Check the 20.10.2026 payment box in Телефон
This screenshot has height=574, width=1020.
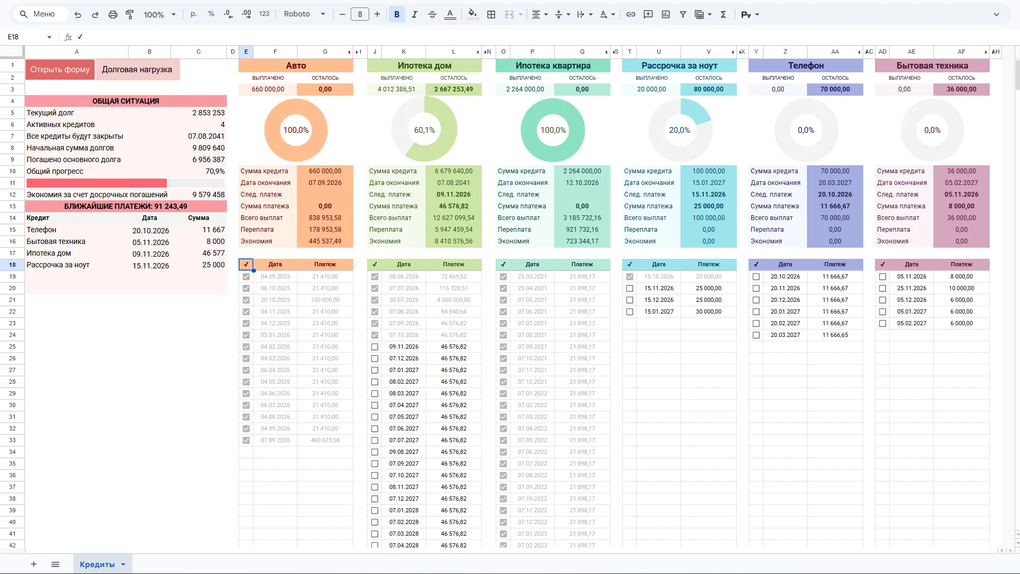(756, 276)
